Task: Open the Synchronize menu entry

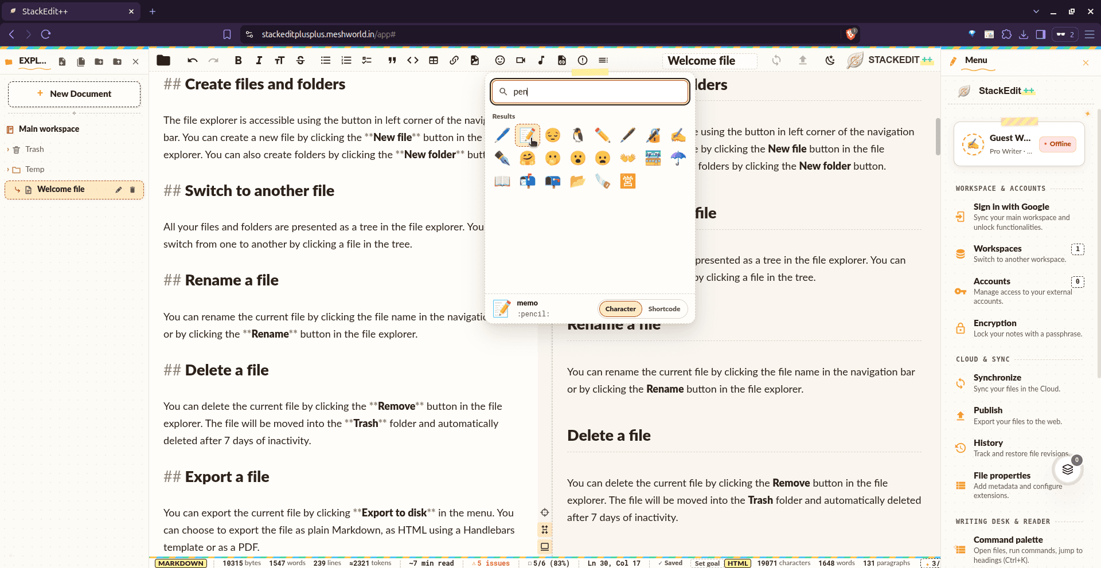Action: (1019, 383)
